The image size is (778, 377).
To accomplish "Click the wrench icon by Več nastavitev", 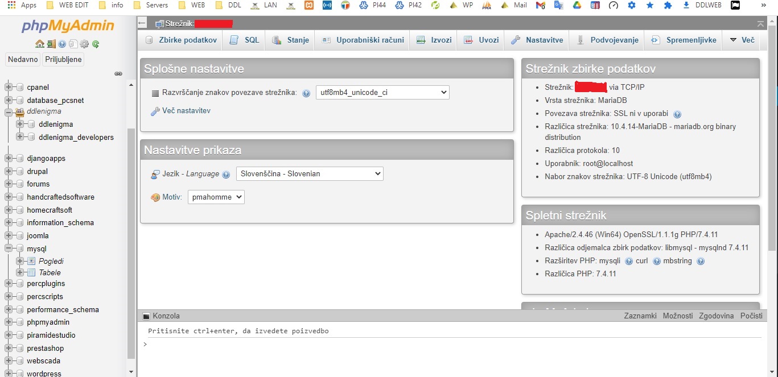I will pyautogui.click(x=155, y=111).
